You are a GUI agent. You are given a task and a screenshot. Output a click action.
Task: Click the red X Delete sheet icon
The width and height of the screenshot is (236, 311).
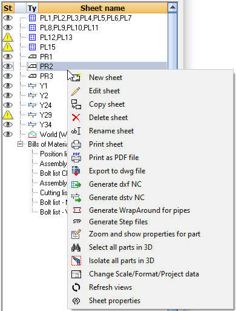point(76,118)
